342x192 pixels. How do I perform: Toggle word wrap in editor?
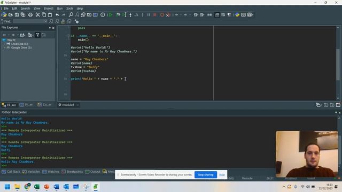[x=223, y=15]
